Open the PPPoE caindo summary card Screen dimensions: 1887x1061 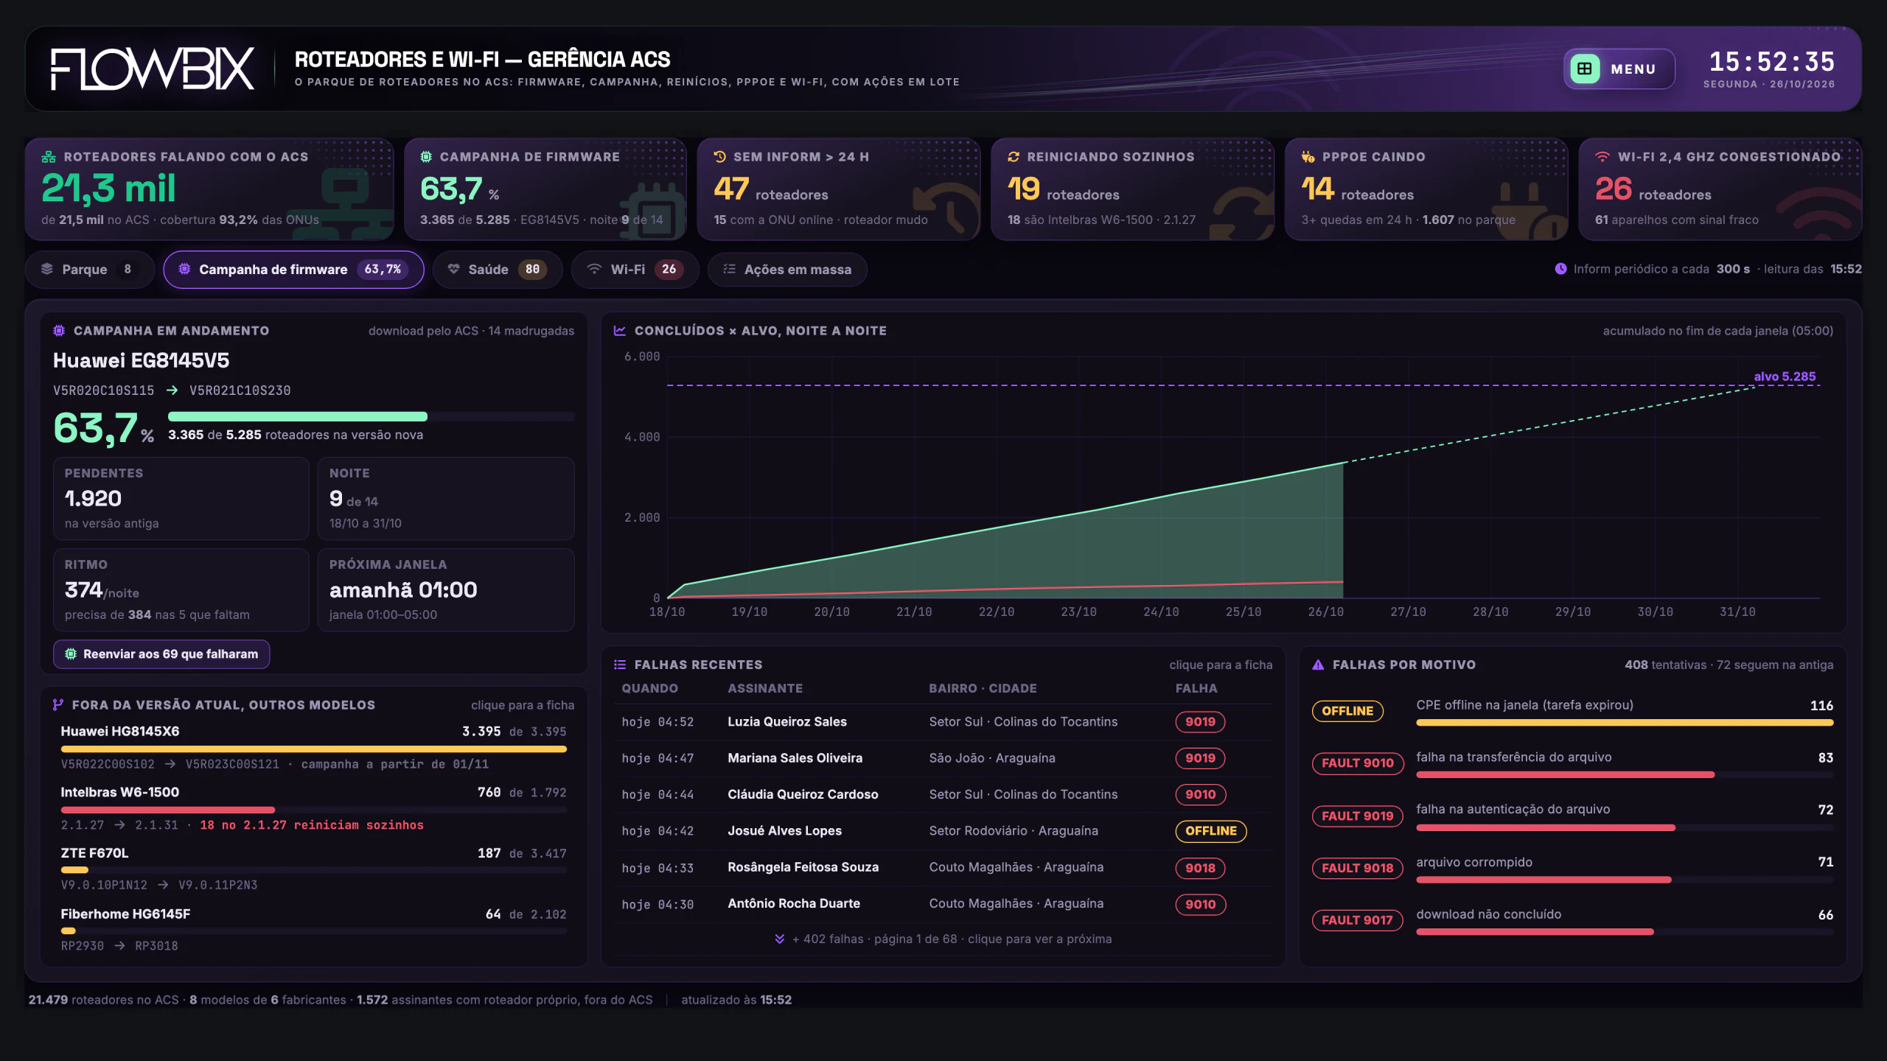[1426, 189]
